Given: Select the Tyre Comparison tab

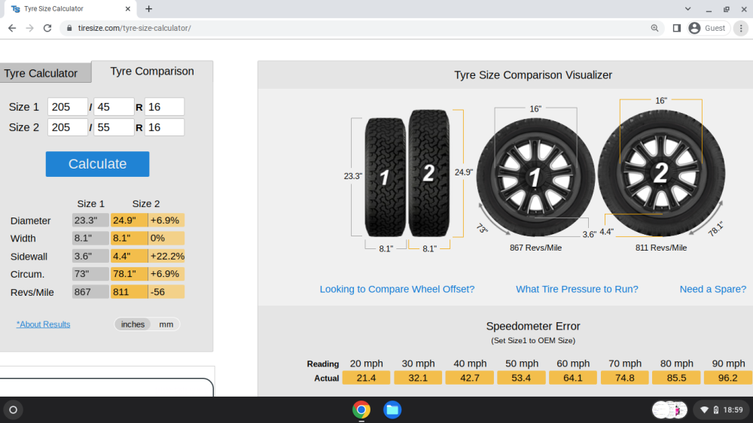Looking at the screenshot, I should point(152,71).
